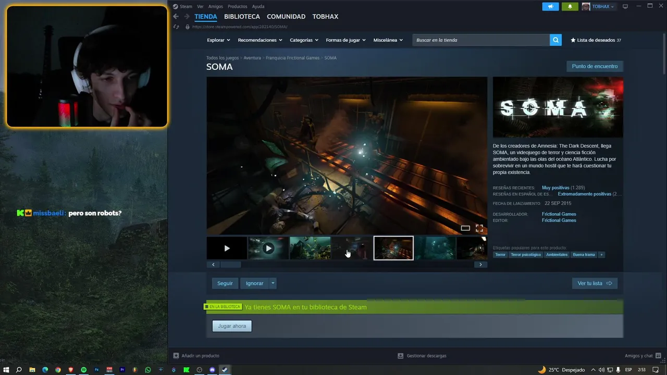Screen dimensions: 667x375
Task: Click the thumbnail strip scrollbar handle
Action: click(230, 265)
